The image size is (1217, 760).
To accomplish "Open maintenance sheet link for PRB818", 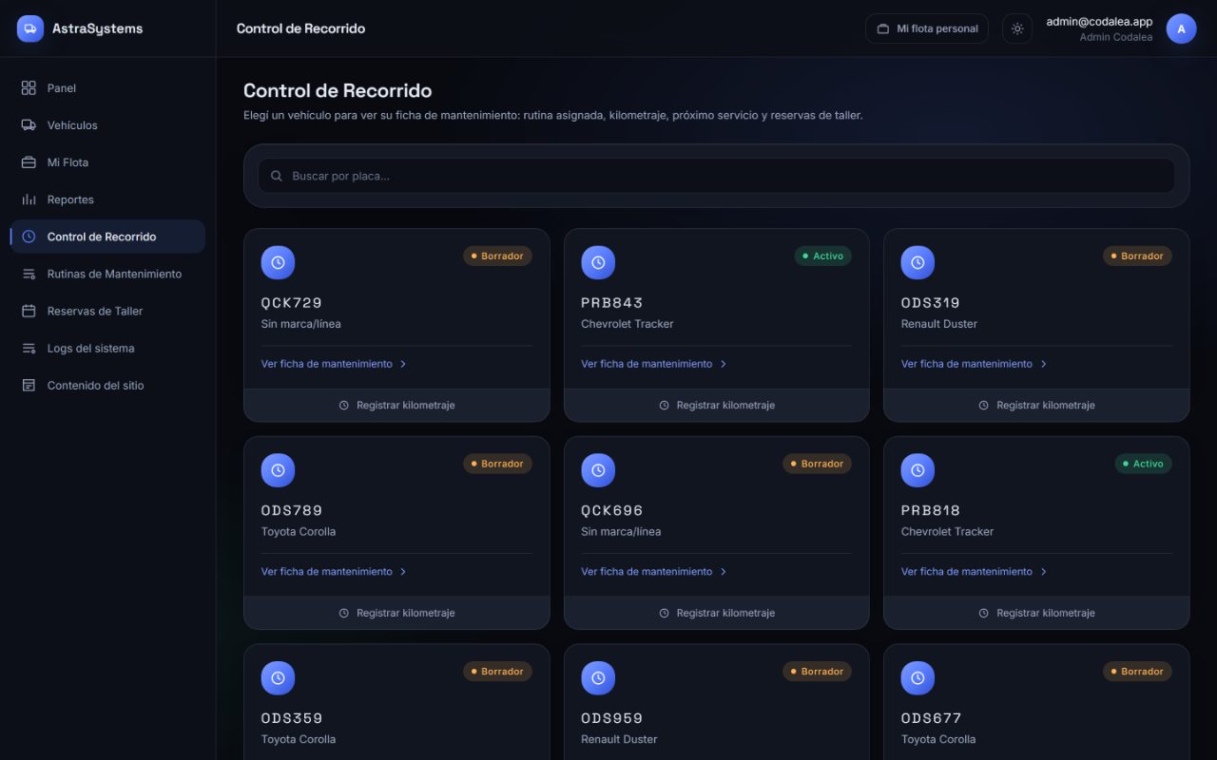I will coord(974,572).
